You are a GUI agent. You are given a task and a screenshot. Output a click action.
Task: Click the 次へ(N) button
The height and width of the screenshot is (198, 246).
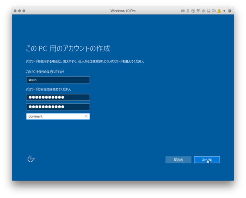pyautogui.click(x=207, y=160)
